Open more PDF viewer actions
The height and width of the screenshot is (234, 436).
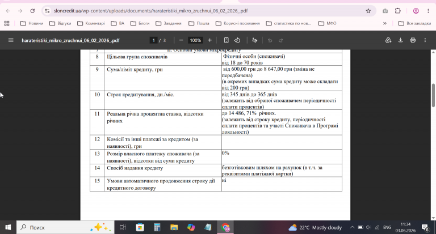(425, 40)
